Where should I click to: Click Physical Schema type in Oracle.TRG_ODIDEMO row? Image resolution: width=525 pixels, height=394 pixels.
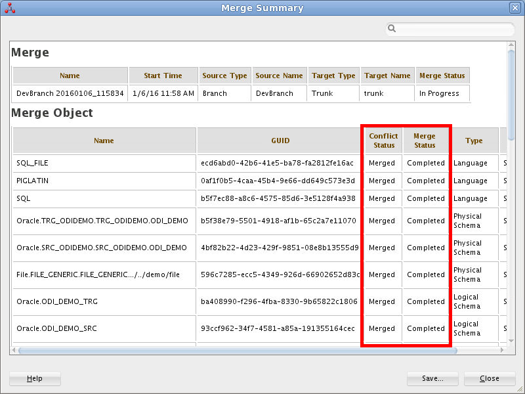(474, 221)
